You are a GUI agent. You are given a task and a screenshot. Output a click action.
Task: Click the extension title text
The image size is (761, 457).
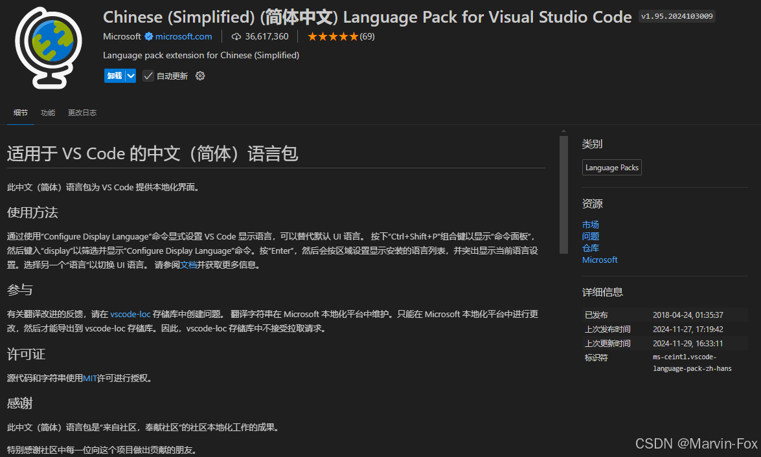367,17
